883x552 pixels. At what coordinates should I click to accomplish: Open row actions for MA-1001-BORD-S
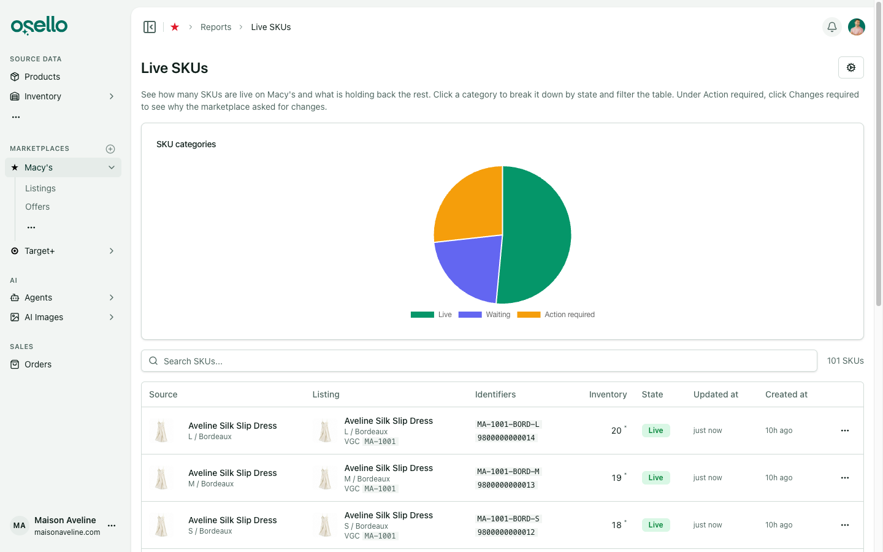(x=845, y=525)
